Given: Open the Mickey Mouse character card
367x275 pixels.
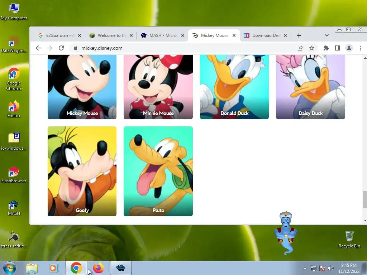Looking at the screenshot, I should click(x=82, y=87).
